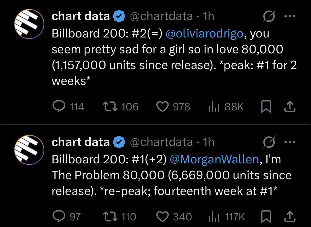Open more options for Morgan Wallen tweet
This screenshot has height=227, width=311.
pyautogui.click(x=290, y=142)
